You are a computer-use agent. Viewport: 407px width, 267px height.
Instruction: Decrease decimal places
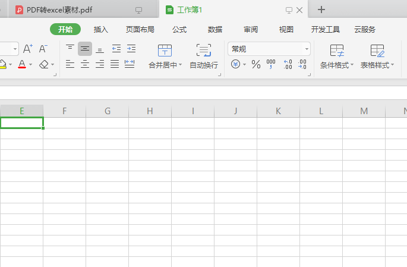click(x=302, y=64)
